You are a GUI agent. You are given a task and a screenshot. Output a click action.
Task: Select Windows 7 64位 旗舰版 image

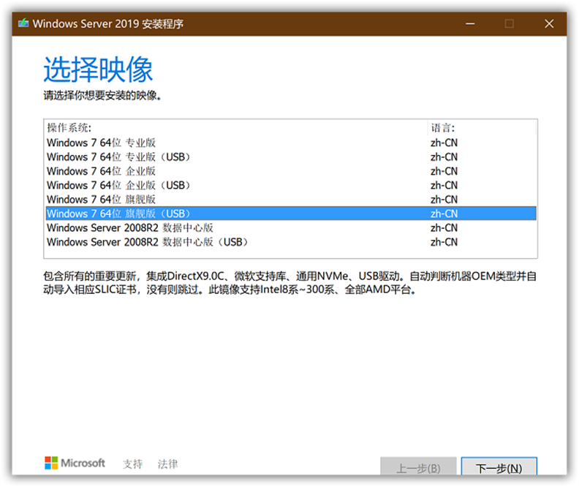pyautogui.click(x=291, y=200)
